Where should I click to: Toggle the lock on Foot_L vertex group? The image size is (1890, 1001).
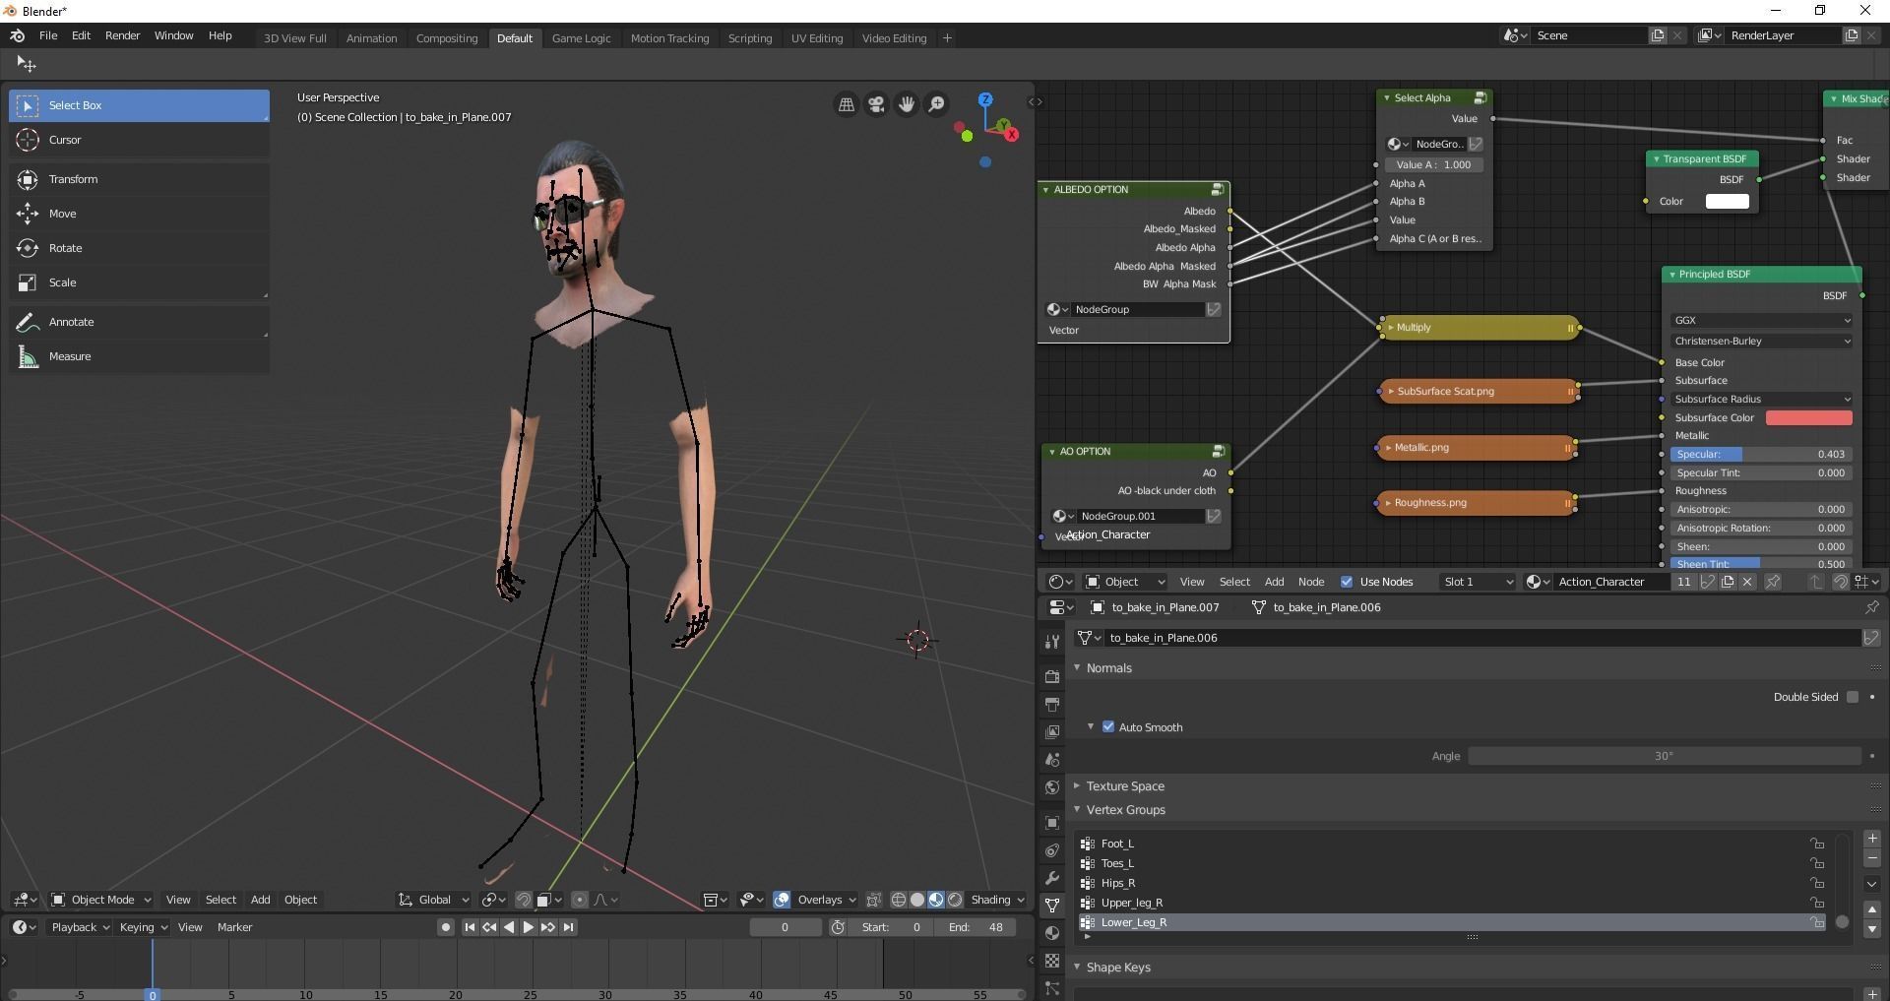tap(1816, 844)
